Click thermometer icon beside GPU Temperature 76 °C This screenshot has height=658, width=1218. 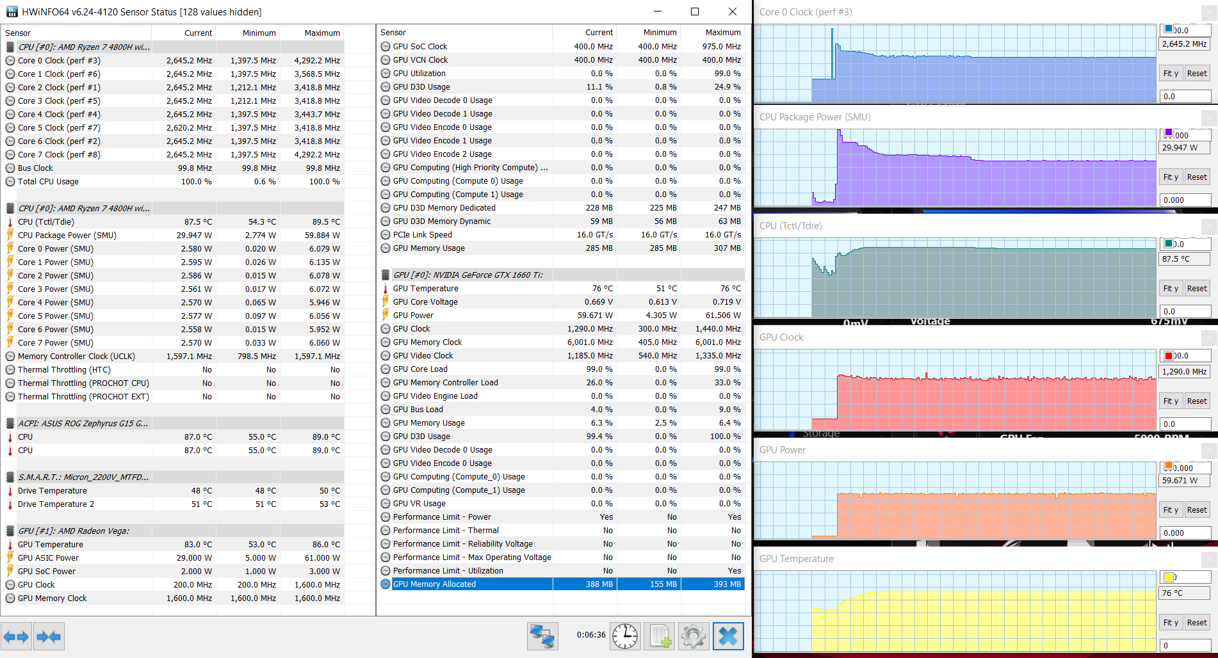coord(386,289)
